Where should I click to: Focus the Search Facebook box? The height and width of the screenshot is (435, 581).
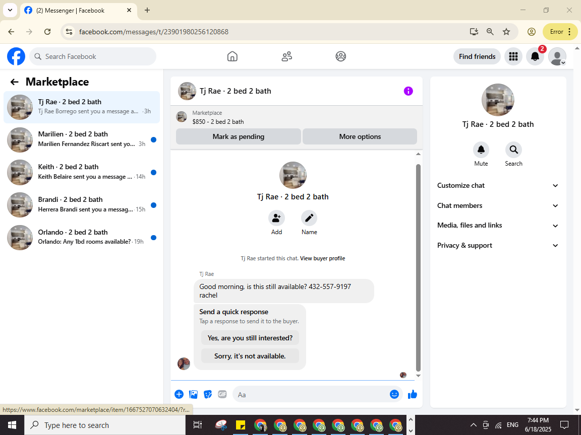[x=93, y=56]
